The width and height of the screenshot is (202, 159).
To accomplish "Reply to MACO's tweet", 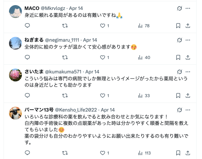I will (x=27, y=26).
